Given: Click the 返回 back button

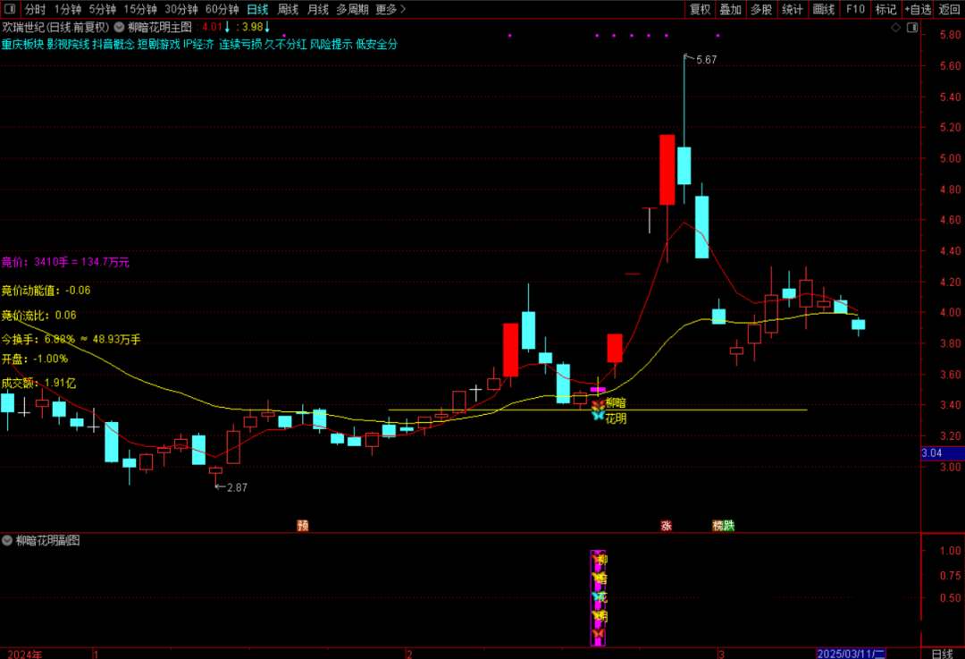Looking at the screenshot, I should 949,9.
